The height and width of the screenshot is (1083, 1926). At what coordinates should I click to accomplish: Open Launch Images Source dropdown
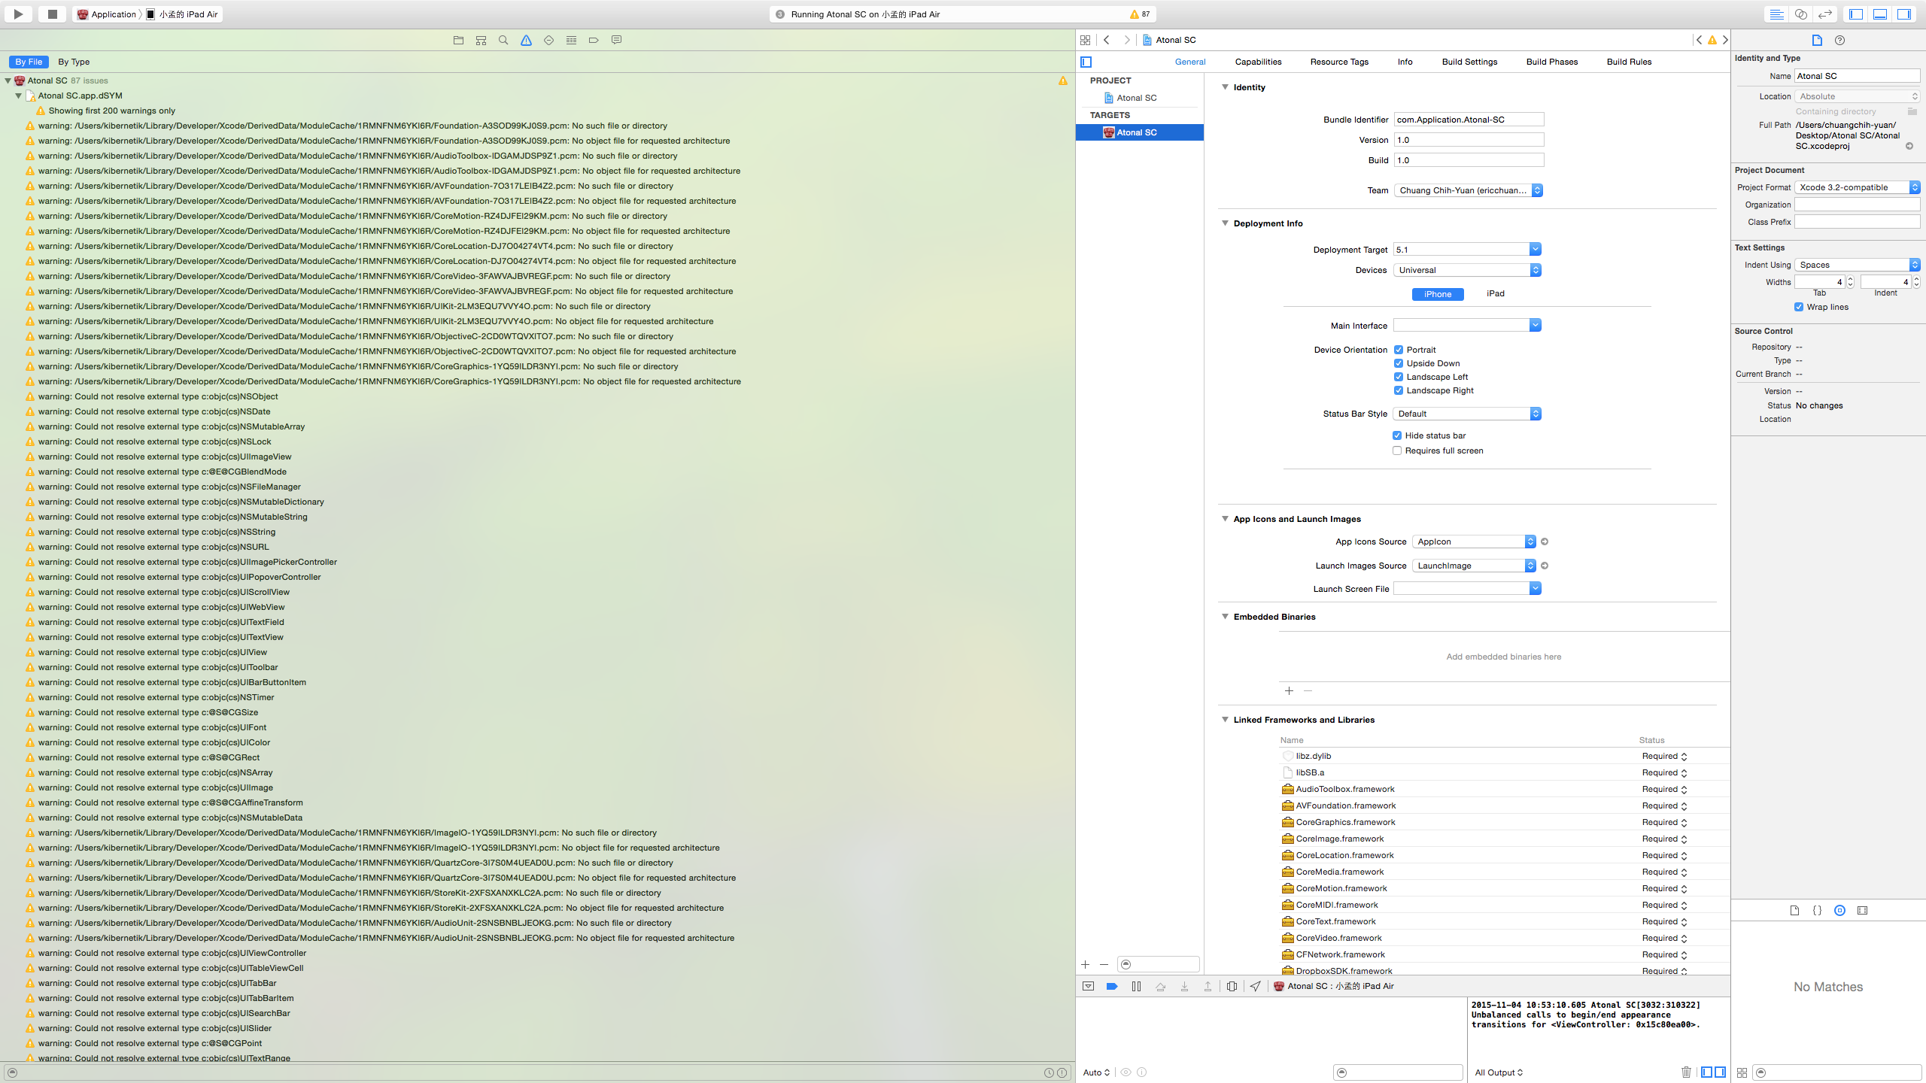click(1474, 566)
